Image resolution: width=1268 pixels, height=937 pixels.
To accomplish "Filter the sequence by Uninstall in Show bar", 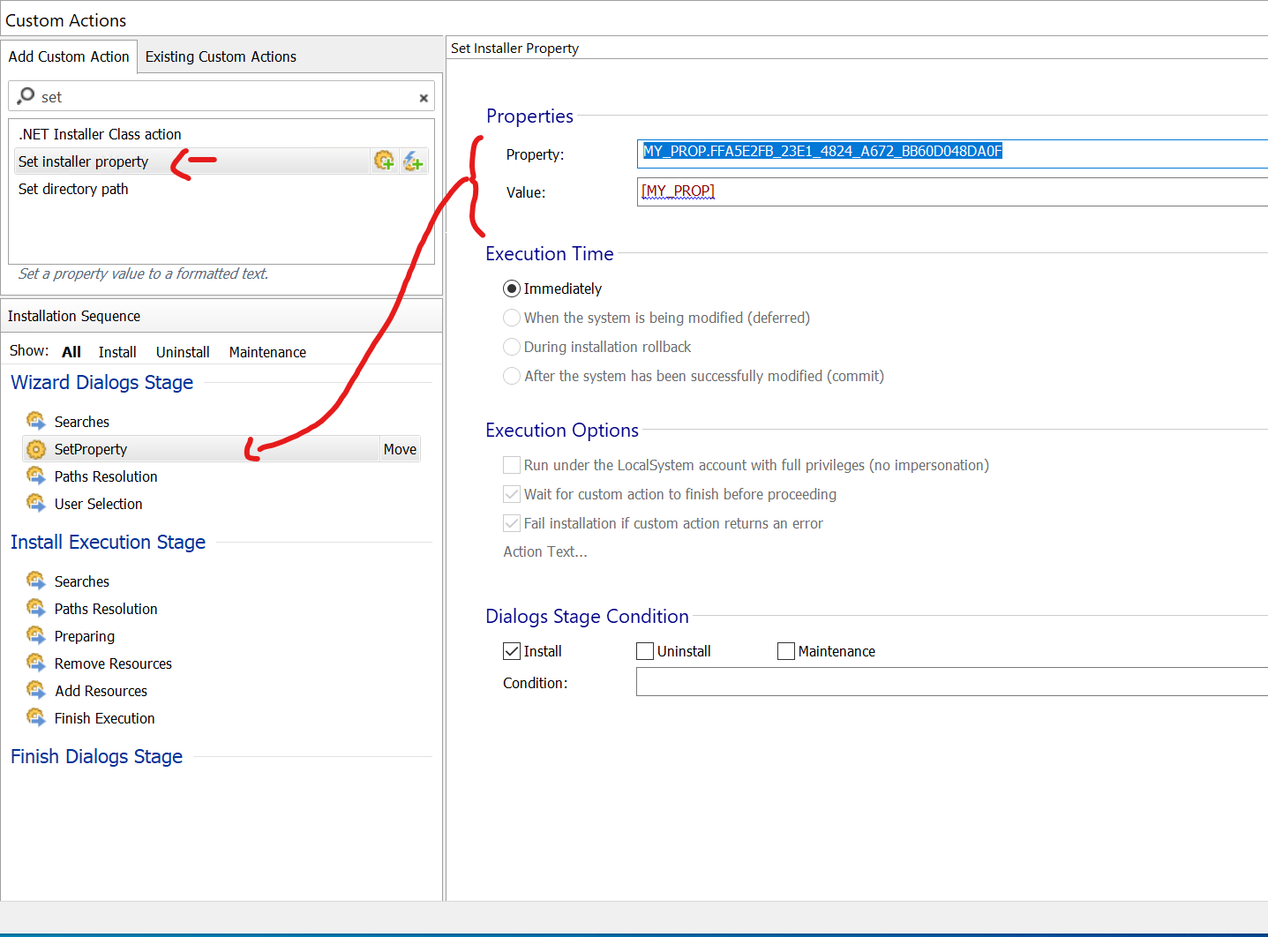I will pyautogui.click(x=183, y=352).
